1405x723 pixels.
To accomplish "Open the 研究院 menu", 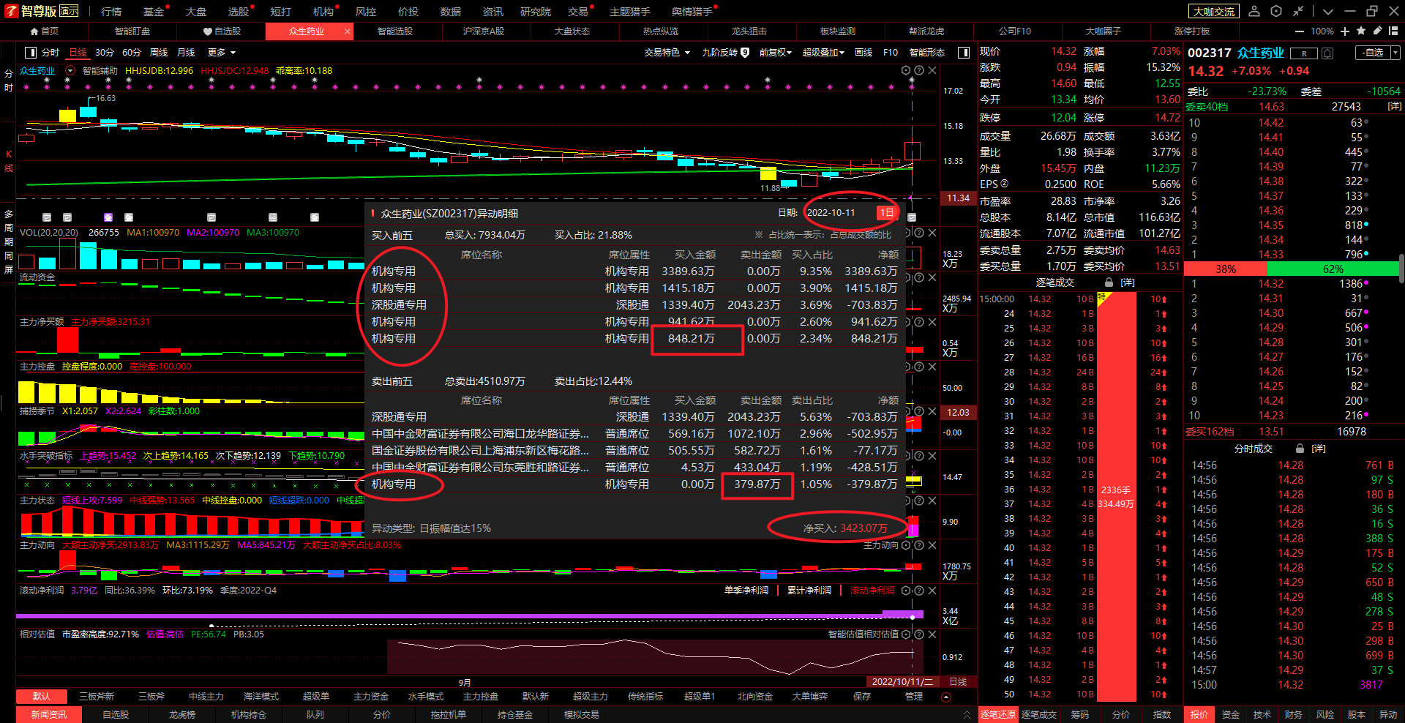I will [536, 12].
